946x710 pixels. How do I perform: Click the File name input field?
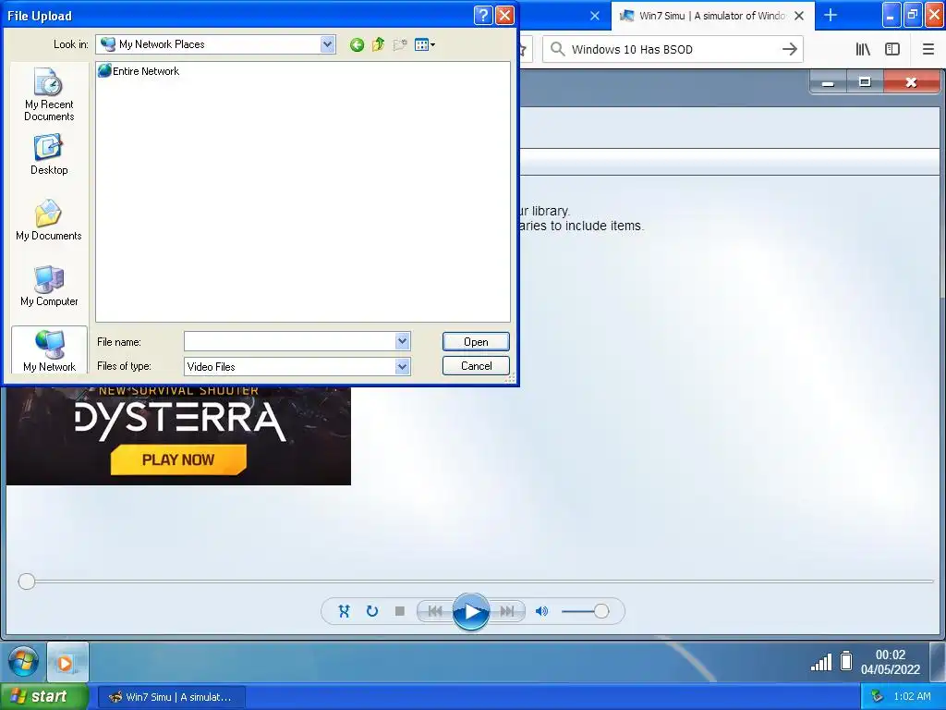click(289, 341)
